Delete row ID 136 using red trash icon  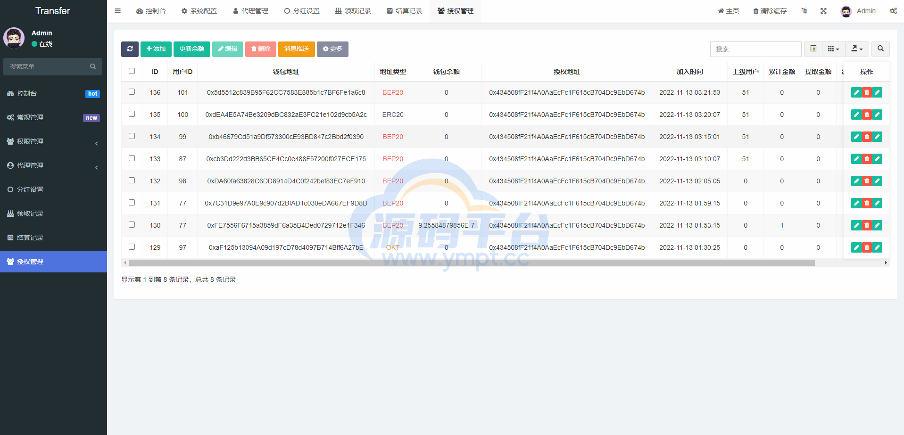tap(867, 92)
